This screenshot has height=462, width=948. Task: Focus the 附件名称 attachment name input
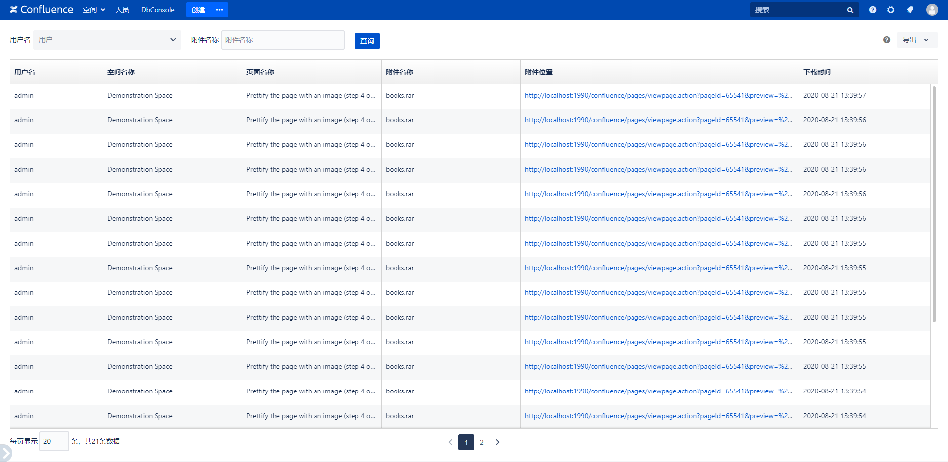click(282, 40)
